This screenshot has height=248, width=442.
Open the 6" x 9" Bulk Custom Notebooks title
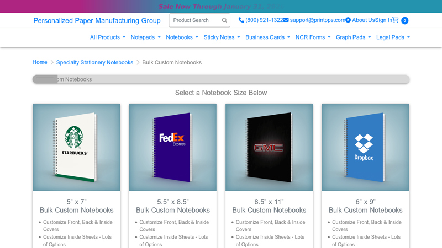[366, 206]
